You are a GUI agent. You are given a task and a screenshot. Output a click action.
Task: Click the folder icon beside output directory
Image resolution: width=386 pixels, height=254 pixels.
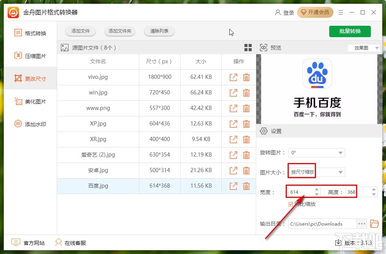[x=375, y=224]
